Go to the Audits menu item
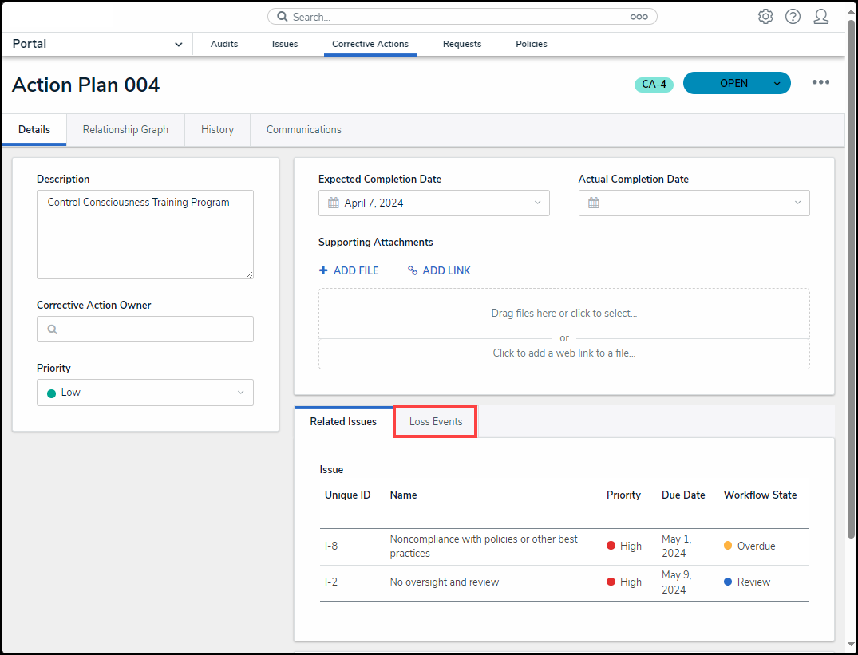Viewport: 858px width, 655px height. (224, 45)
